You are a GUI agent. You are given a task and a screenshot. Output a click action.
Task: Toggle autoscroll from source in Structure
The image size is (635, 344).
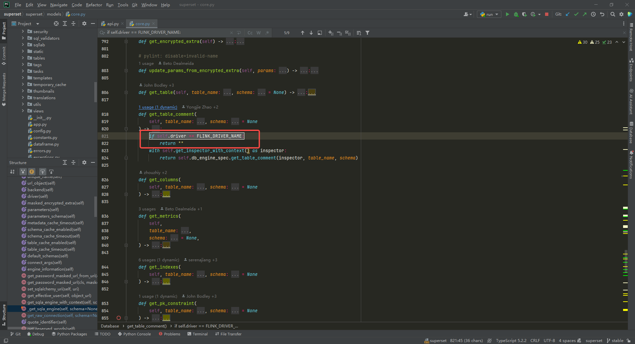[51, 171]
